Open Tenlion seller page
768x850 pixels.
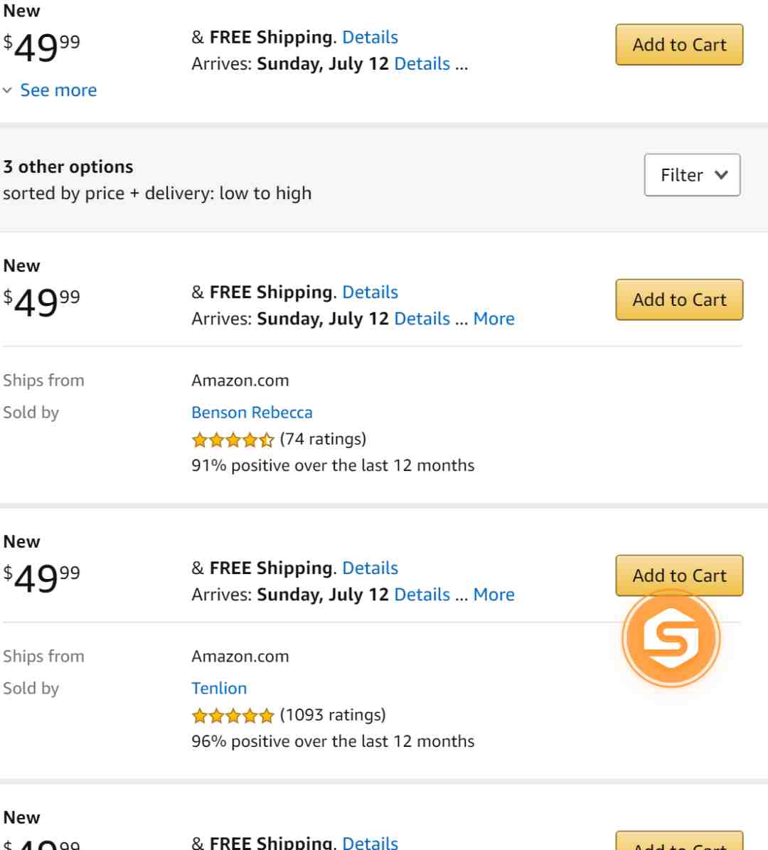tap(219, 689)
